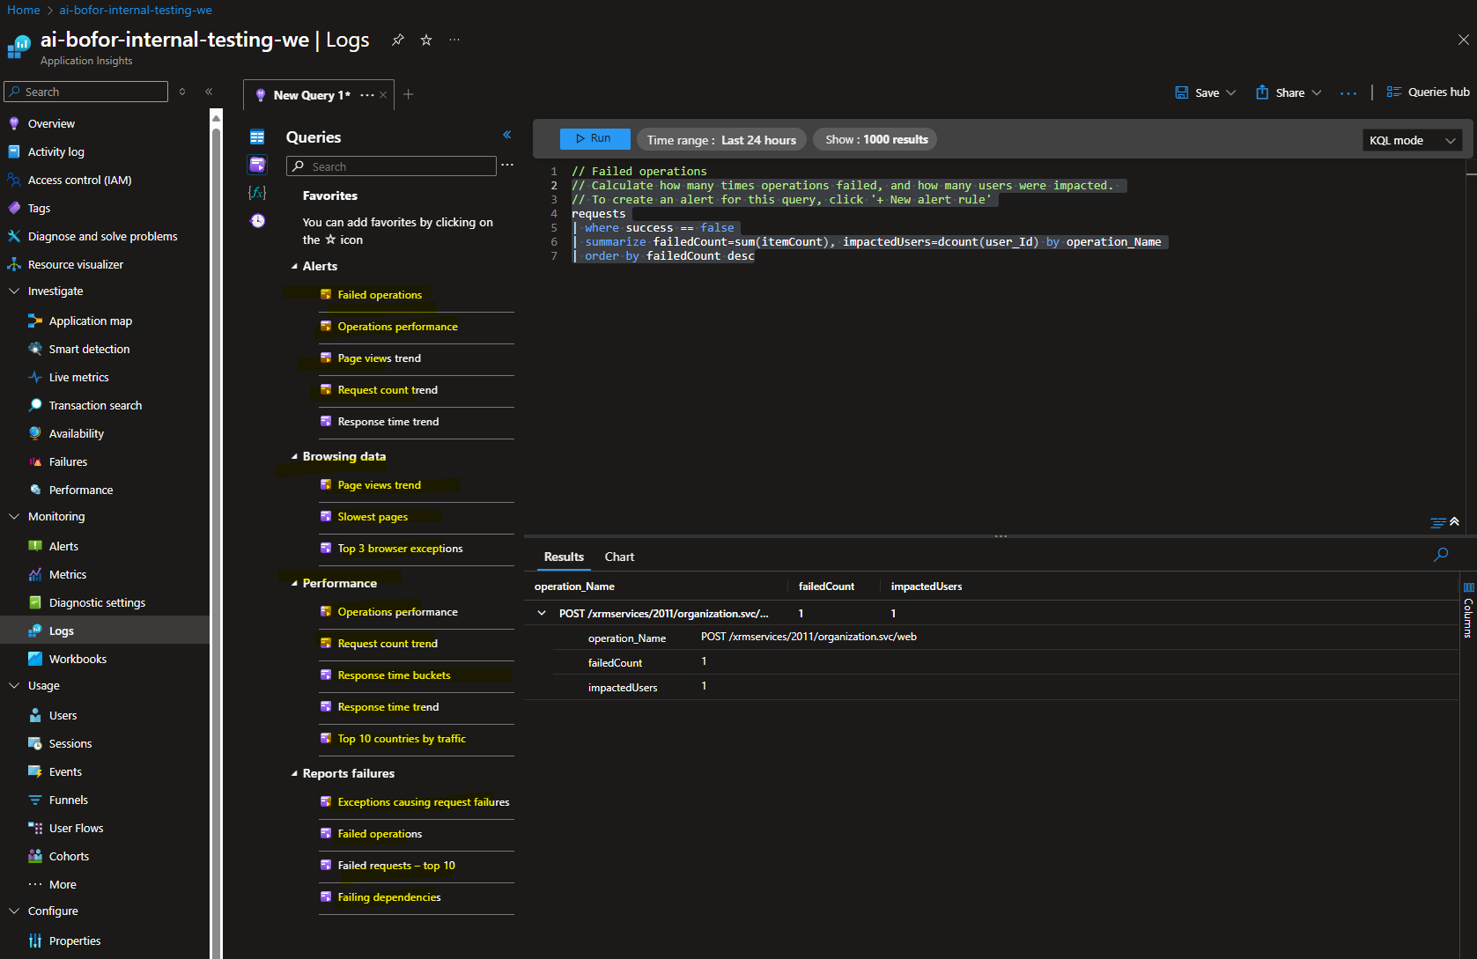The height and width of the screenshot is (959, 1477).
Task: Collapse the Investigate section
Action: tap(14, 291)
